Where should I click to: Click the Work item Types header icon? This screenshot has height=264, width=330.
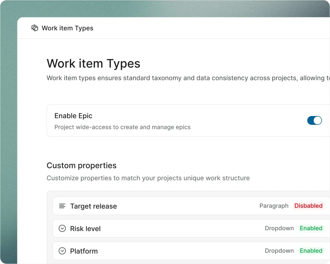click(35, 28)
